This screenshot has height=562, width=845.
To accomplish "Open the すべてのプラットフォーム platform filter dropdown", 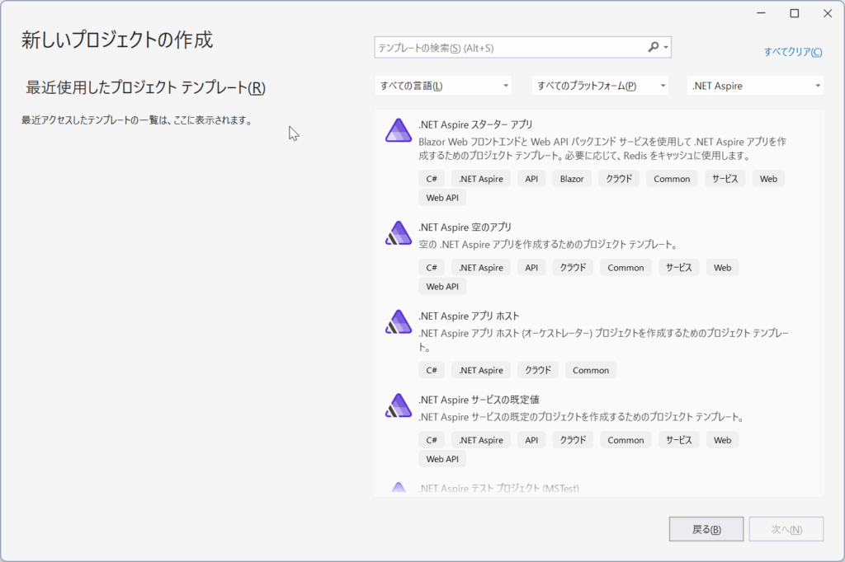I will pyautogui.click(x=601, y=86).
